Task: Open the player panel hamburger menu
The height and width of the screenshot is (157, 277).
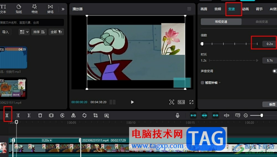Action: (x=189, y=9)
